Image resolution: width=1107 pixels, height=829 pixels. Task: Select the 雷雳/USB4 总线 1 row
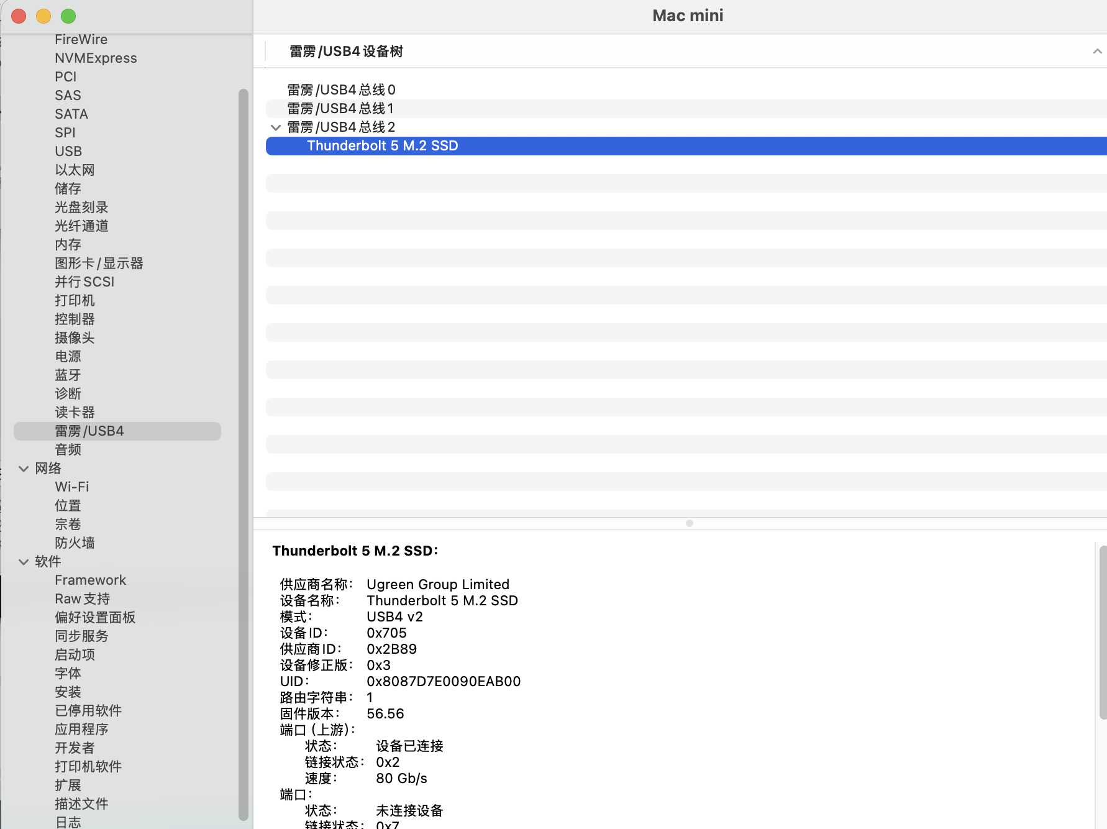(x=686, y=109)
